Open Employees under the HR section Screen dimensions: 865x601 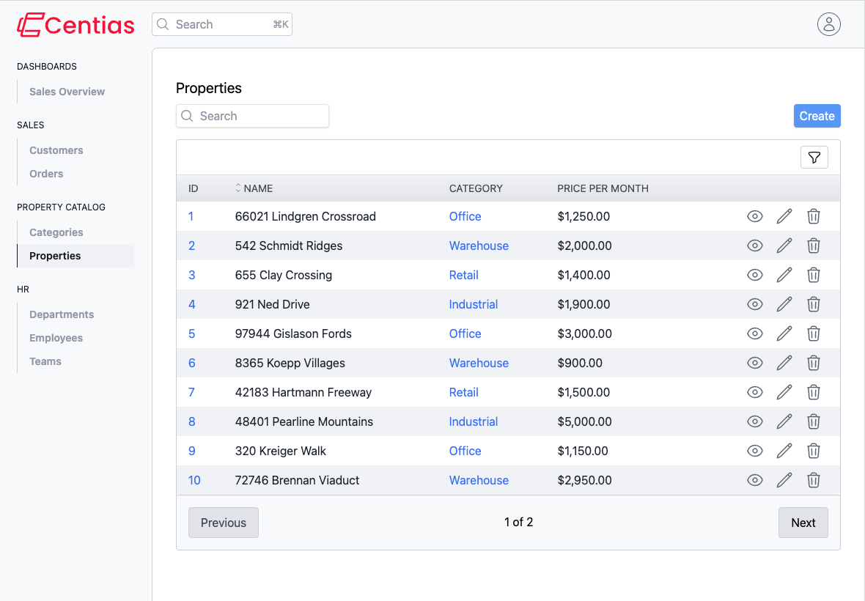[x=54, y=338]
